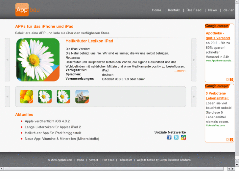
Task: Click Google-Anzeigen label in lower ad
Action: [217, 86]
